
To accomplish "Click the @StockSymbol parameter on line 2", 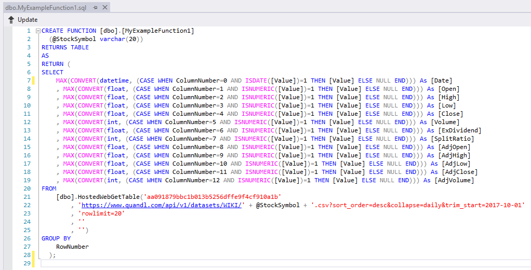I will point(74,39).
